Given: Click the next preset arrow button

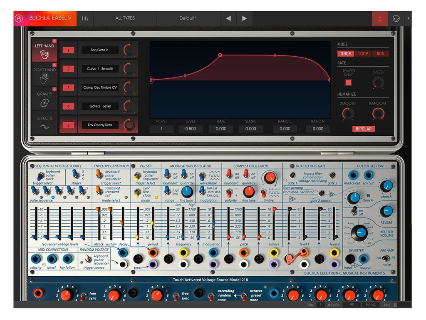Looking at the screenshot, I should click(244, 18).
